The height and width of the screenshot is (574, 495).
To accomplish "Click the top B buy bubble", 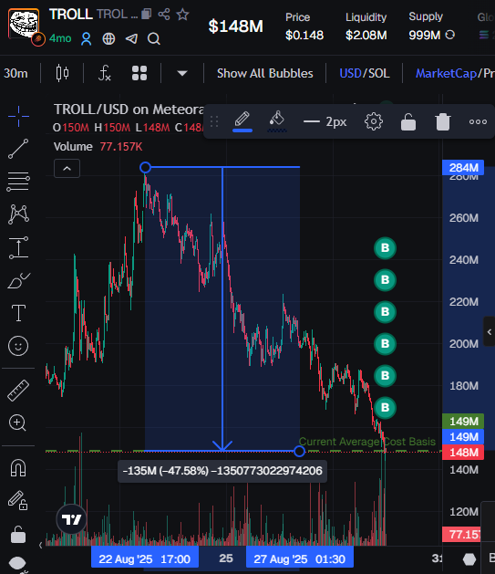I will tap(385, 248).
